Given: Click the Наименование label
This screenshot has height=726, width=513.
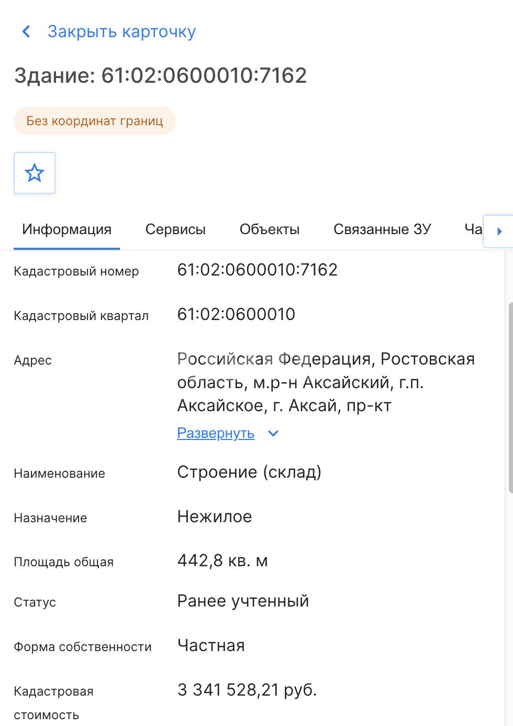Looking at the screenshot, I should coord(60,474).
